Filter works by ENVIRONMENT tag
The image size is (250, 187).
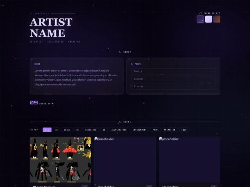pyautogui.click(x=139, y=130)
